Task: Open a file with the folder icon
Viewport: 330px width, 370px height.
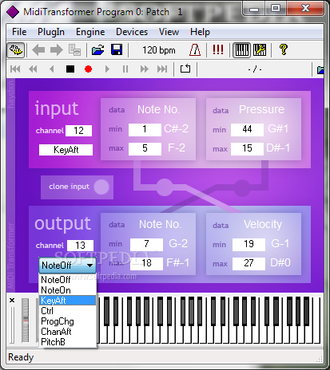Action: pos(98,50)
